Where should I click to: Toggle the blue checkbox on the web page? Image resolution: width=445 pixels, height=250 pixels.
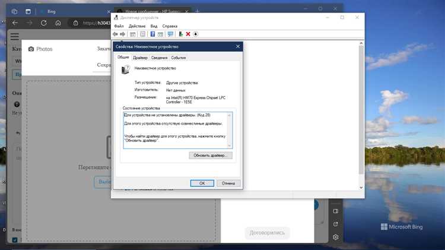tap(15, 240)
